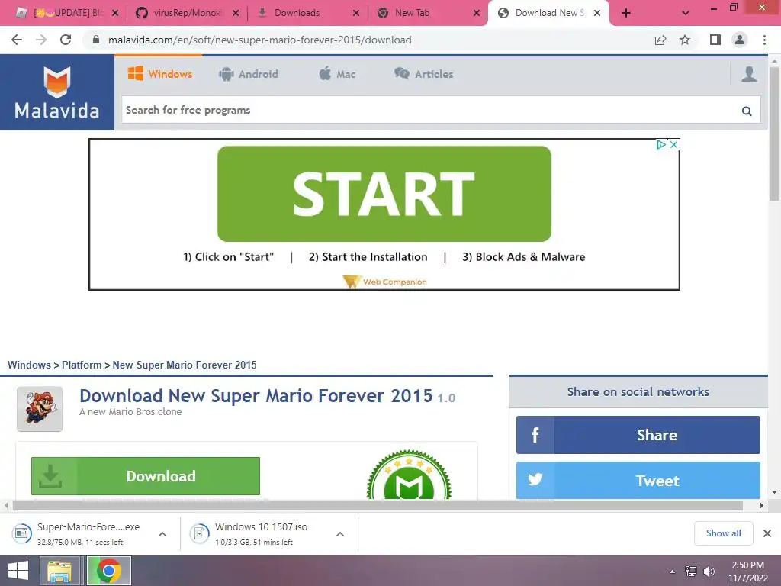Screen dimensions: 781x586
Task: Select the Windows category menu
Action: (x=160, y=74)
